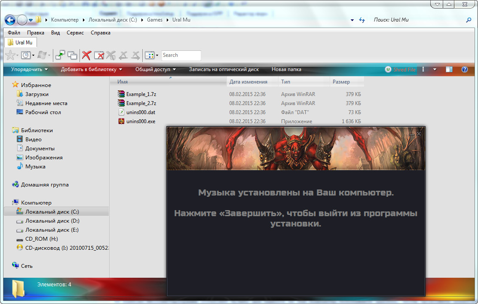This screenshot has height=304, width=478.
Task: Click the Shred File button
Action: pyautogui.click(x=400, y=70)
